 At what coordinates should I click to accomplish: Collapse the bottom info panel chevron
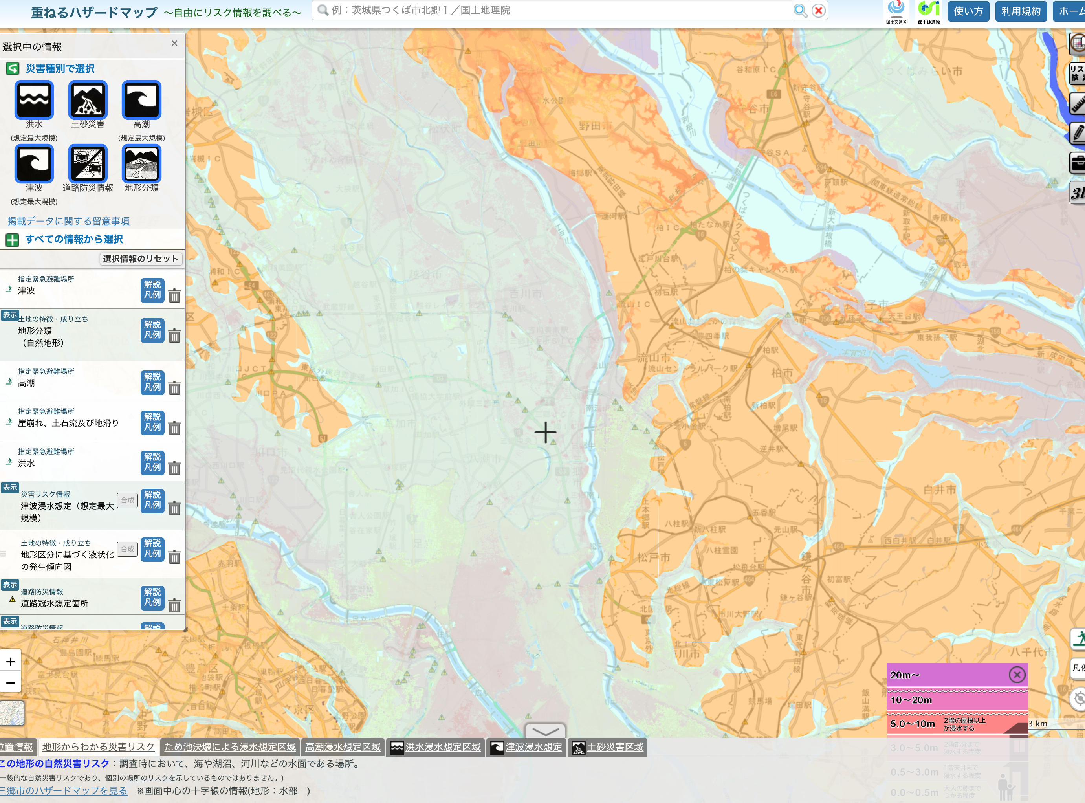tap(545, 731)
